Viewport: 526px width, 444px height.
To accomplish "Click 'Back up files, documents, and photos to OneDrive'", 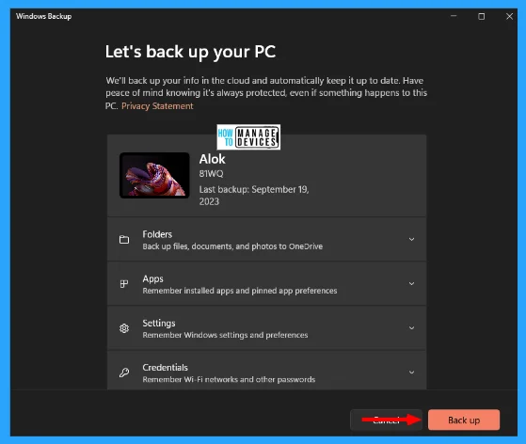I will click(x=232, y=246).
